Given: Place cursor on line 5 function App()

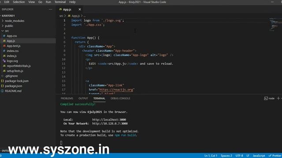Looking at the screenshot, I should point(85,38).
